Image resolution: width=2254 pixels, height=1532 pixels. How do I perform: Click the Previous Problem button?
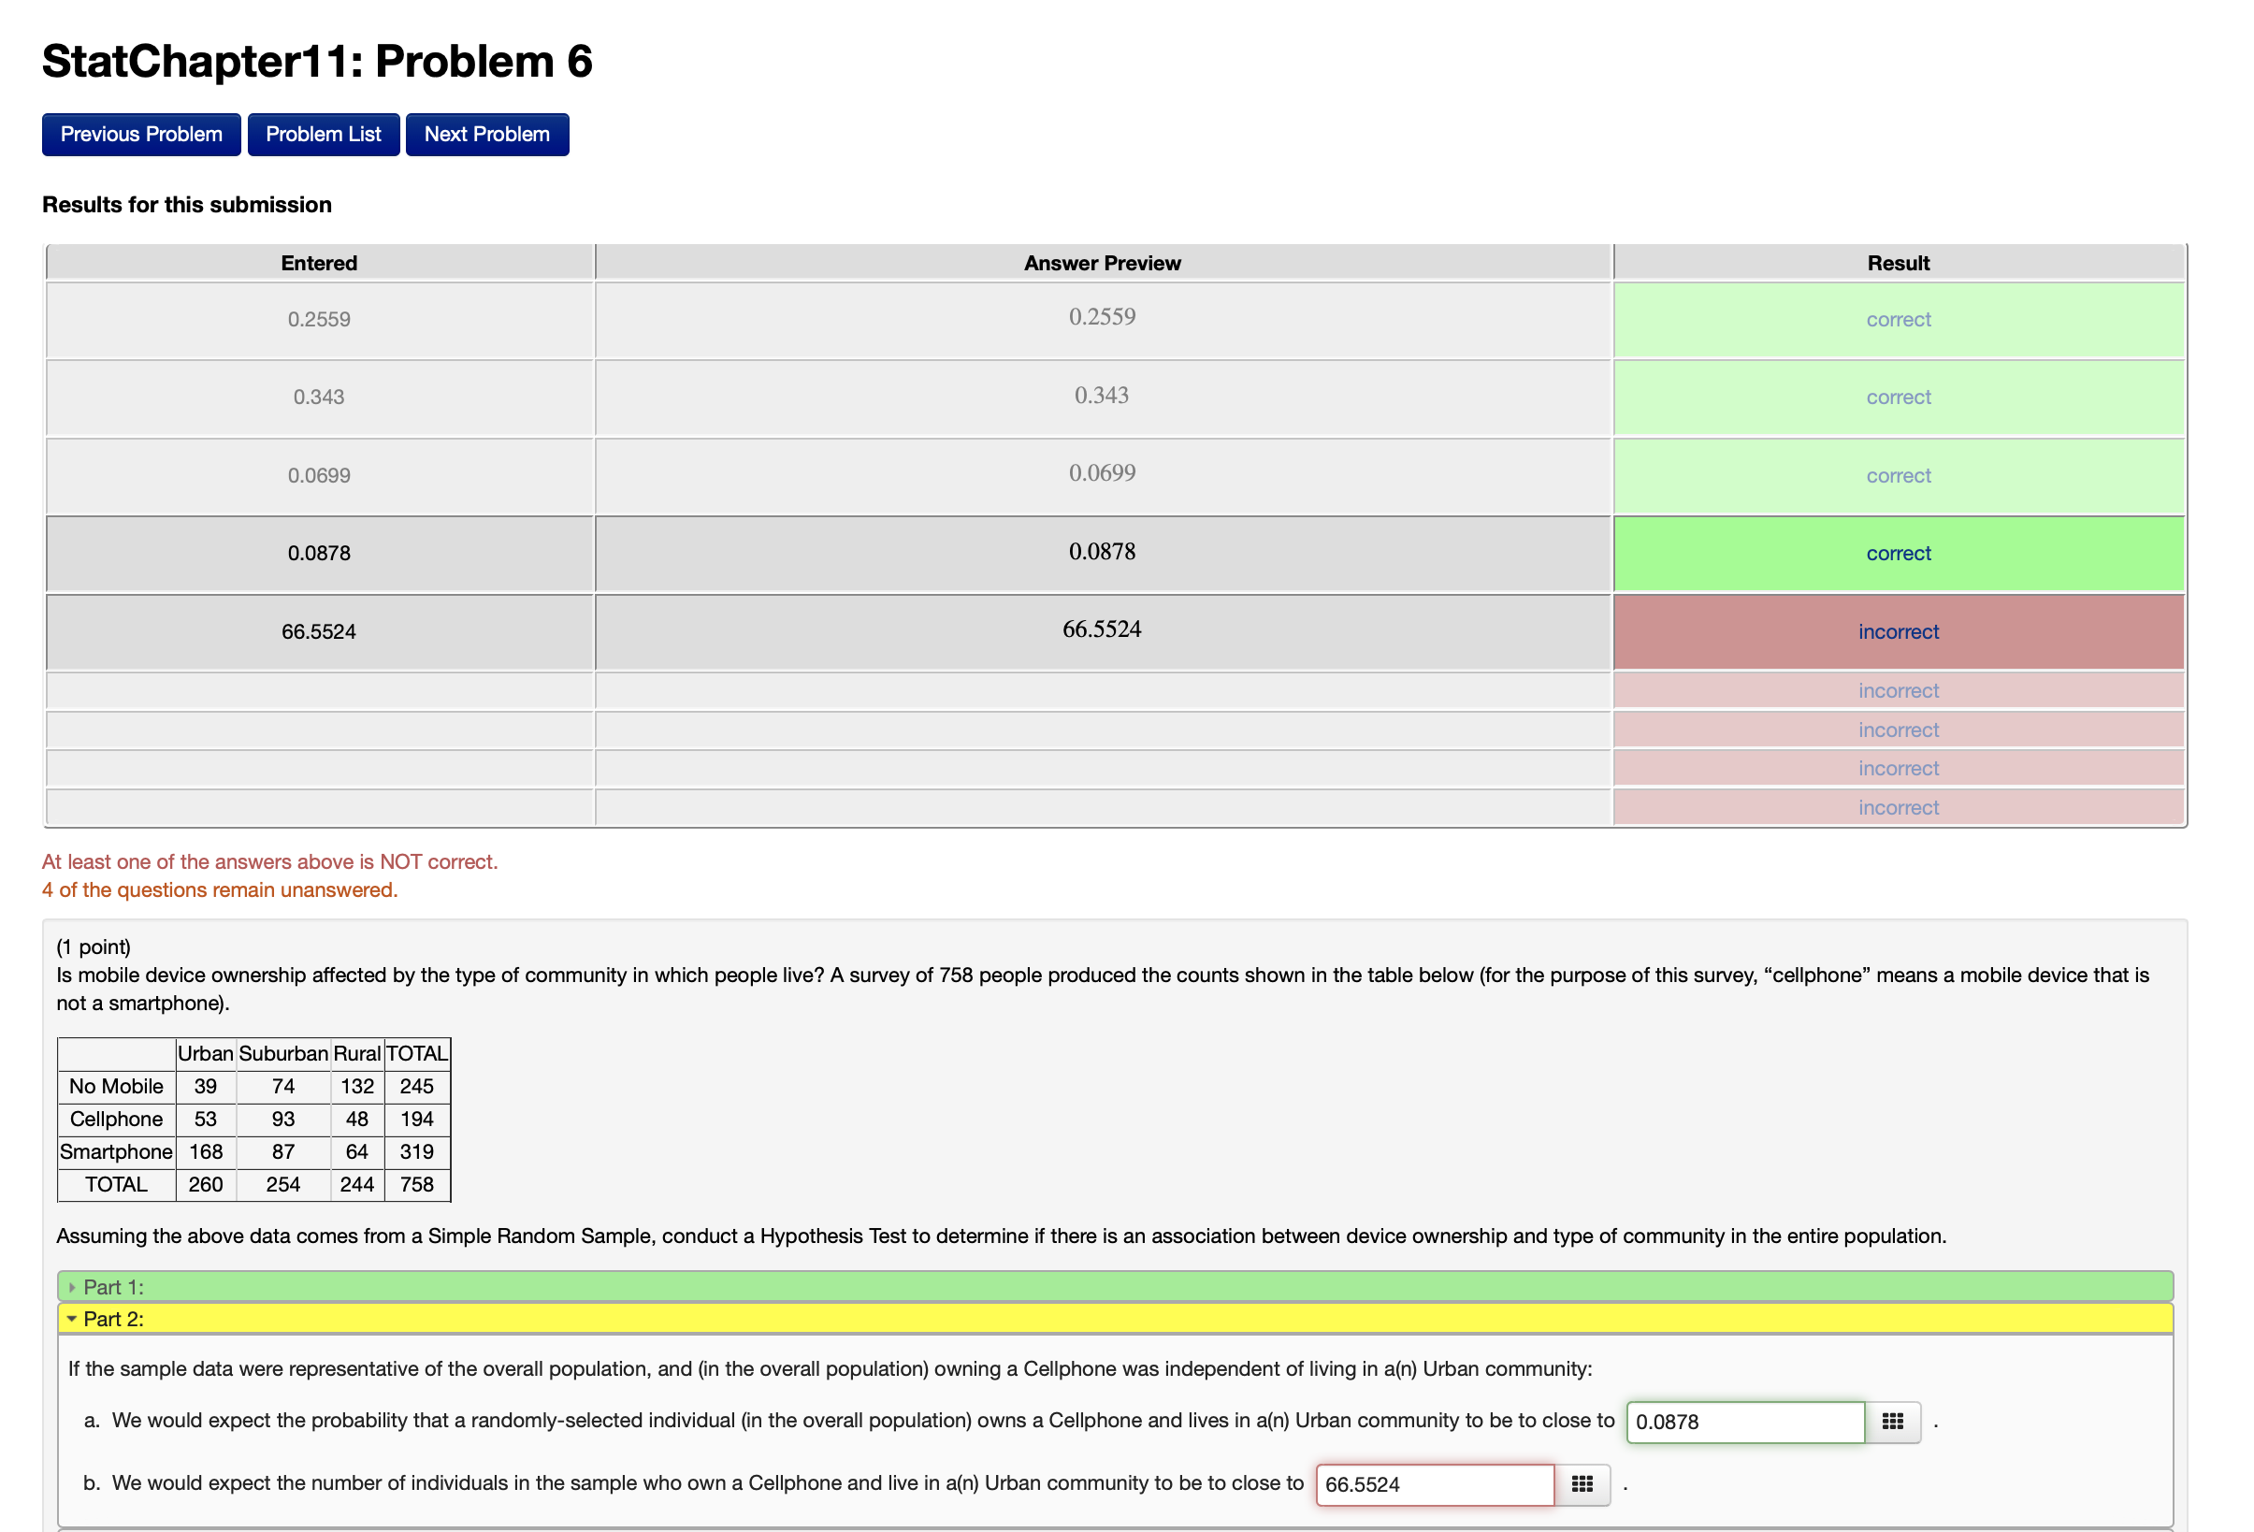(x=140, y=134)
